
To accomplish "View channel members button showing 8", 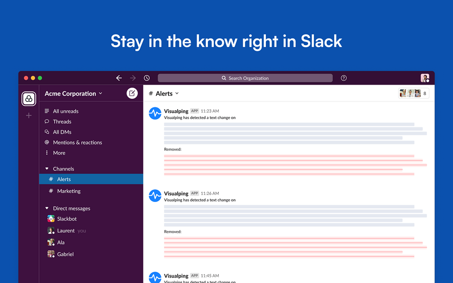I will pos(414,93).
